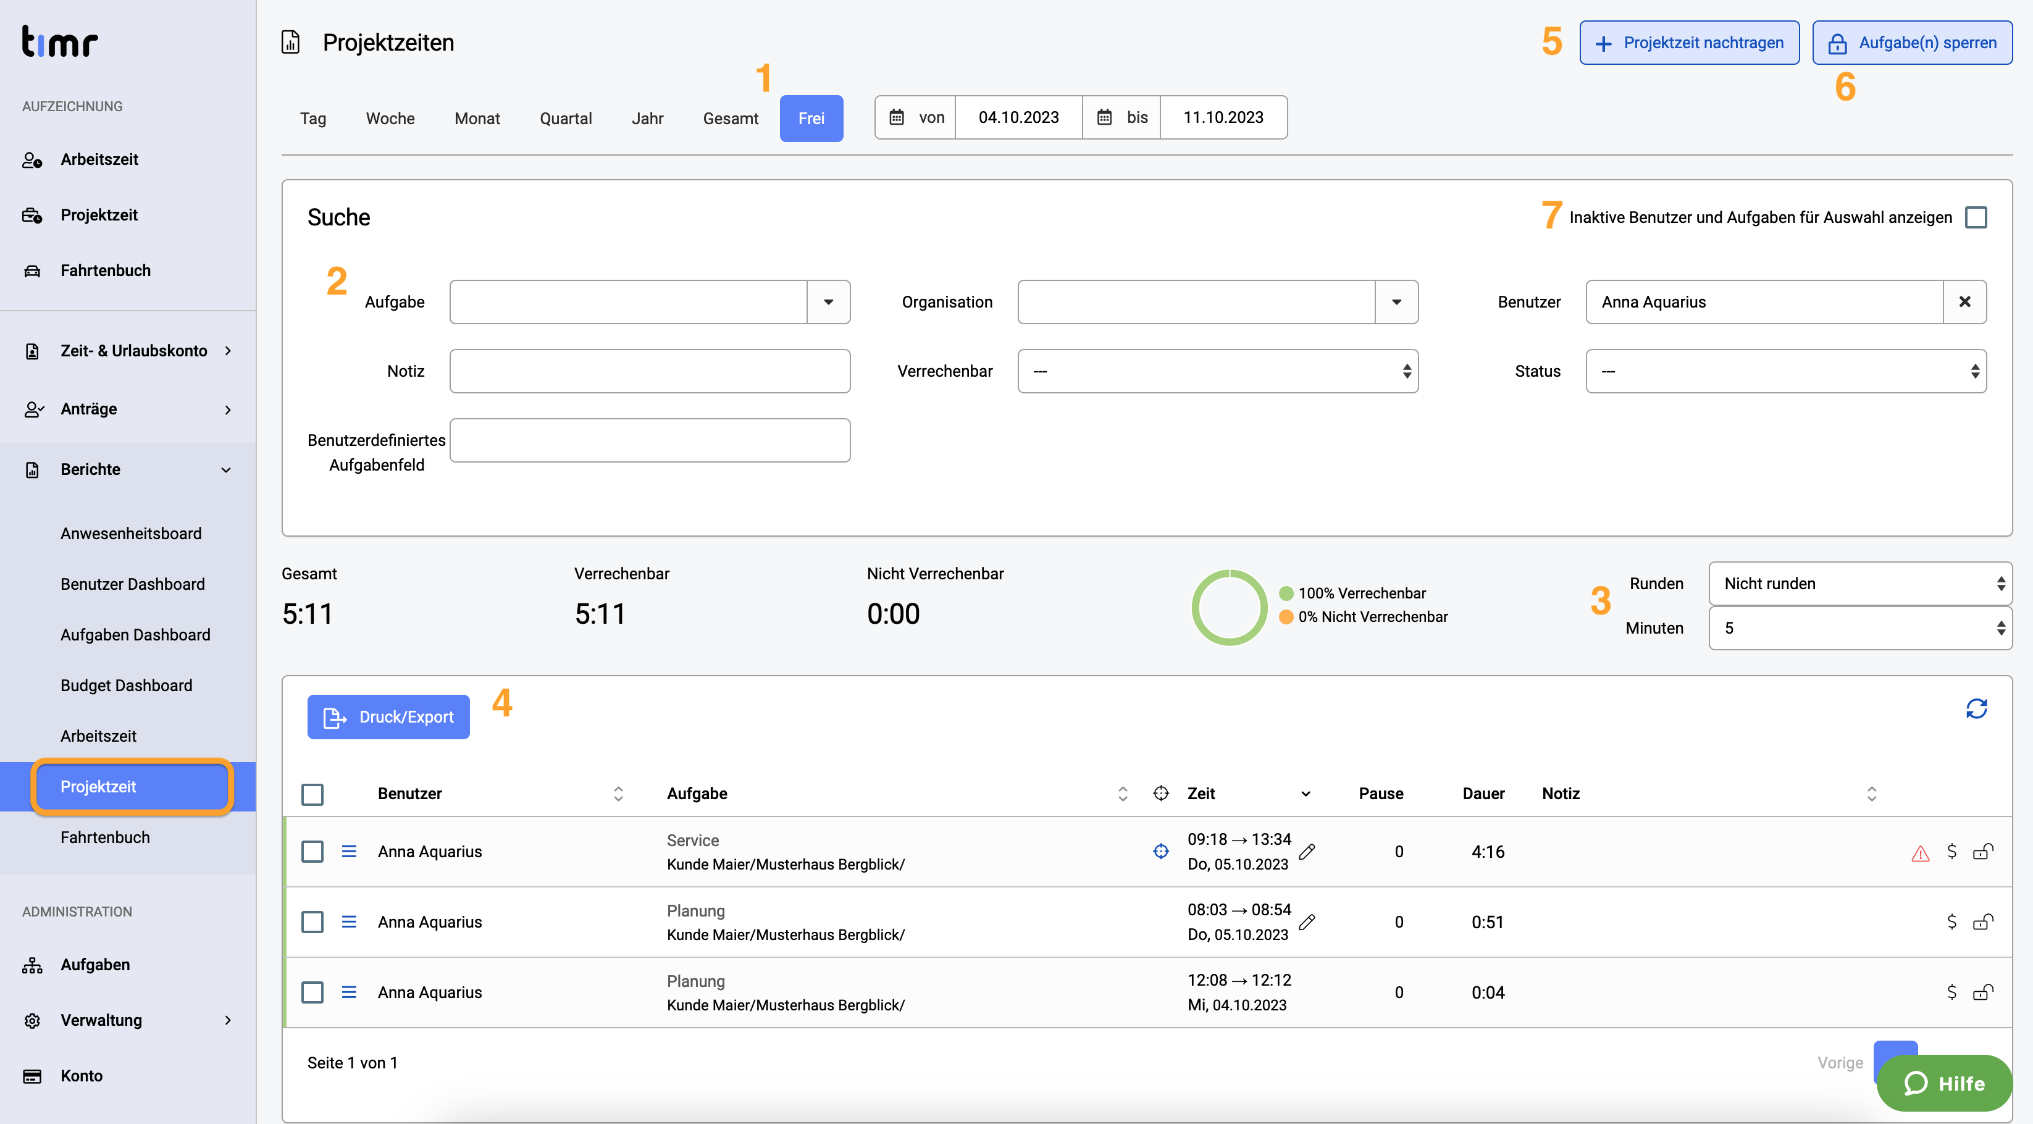Open the Organisation dropdown arrow
The height and width of the screenshot is (1124, 2033).
coord(1396,301)
